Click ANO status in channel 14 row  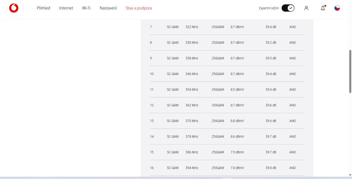tap(293, 137)
